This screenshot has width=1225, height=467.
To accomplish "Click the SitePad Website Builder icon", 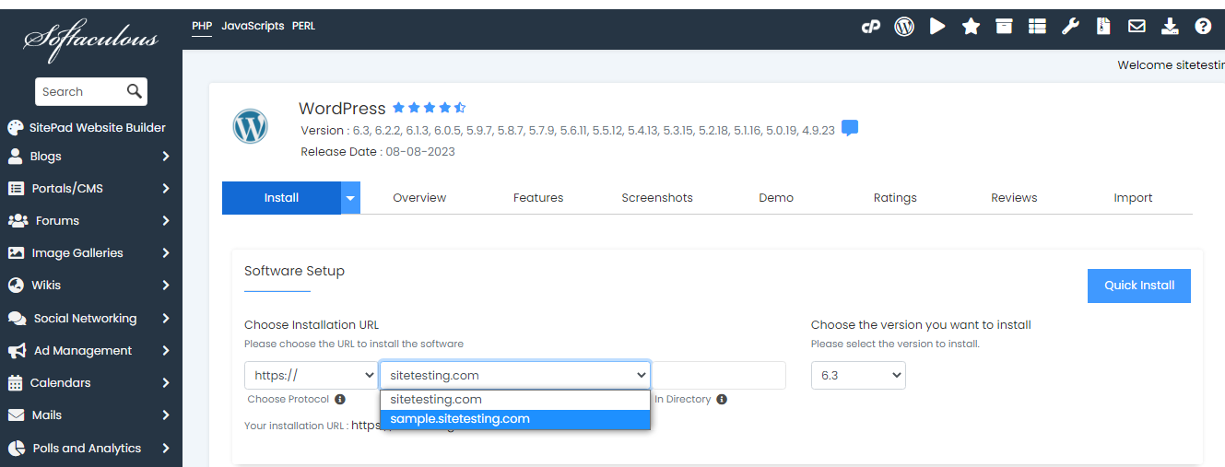I will pyautogui.click(x=15, y=128).
